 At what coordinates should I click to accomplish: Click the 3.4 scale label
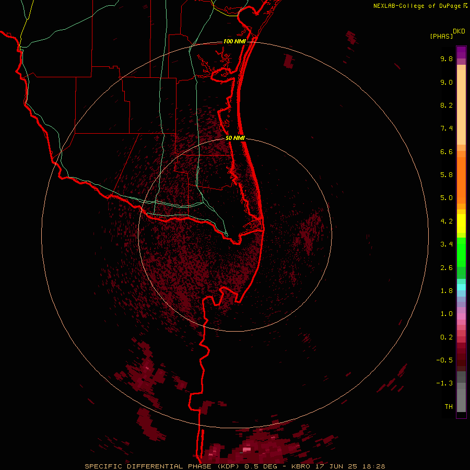[446, 244]
